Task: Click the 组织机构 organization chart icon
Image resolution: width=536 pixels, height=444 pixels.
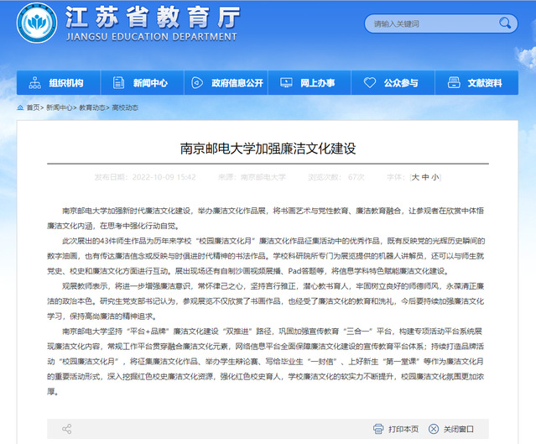Action: [35, 83]
